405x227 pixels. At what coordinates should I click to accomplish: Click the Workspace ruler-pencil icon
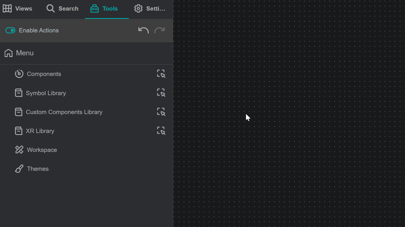[x=19, y=150]
